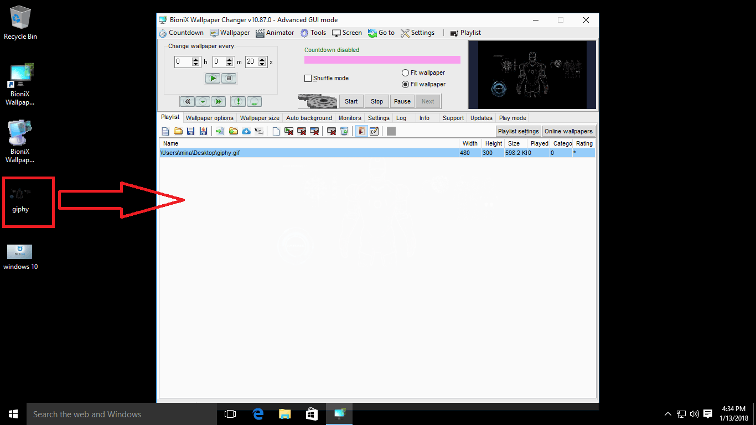The width and height of the screenshot is (756, 425).
Task: Create a new playlist with the blank page icon
Action: point(165,131)
